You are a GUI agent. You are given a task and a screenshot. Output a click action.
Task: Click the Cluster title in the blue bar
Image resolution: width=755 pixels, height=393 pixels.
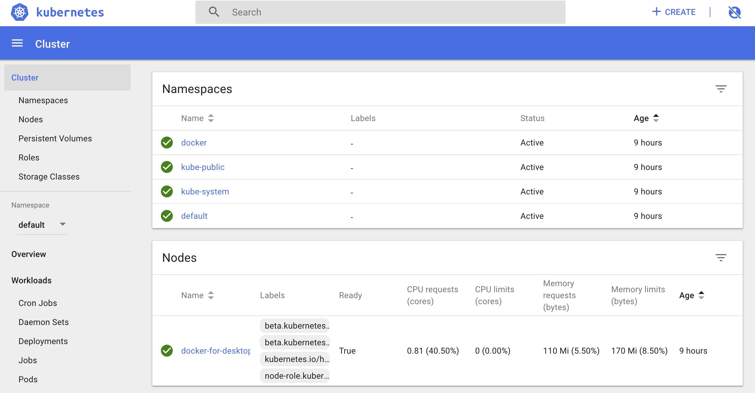coord(52,44)
